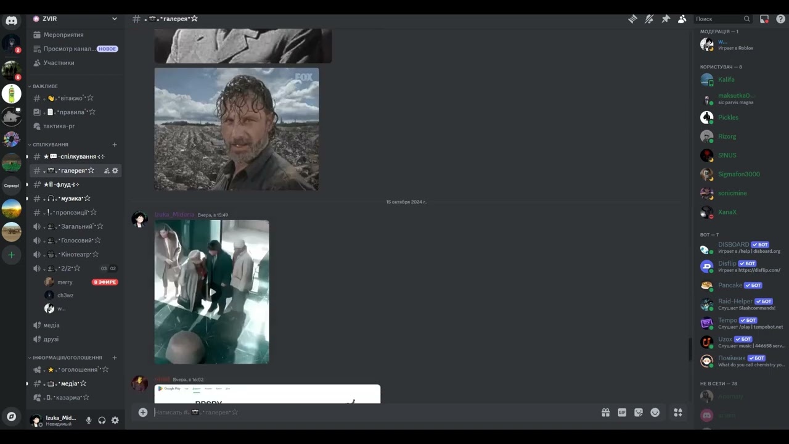Screen dimensions: 789x444
Task: Open Мероприятия events item
Action: [x=75, y=35]
